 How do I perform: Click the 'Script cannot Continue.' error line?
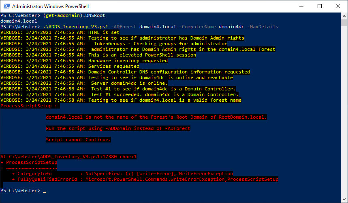tap(78, 140)
